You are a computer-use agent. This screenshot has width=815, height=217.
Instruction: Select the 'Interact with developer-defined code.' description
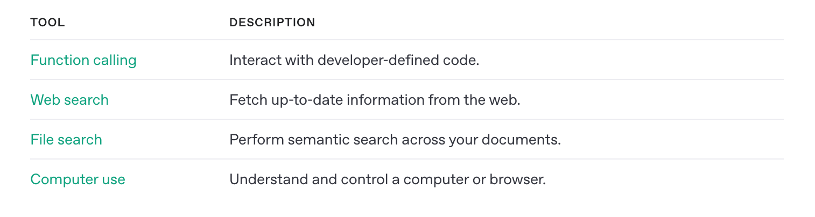(354, 60)
